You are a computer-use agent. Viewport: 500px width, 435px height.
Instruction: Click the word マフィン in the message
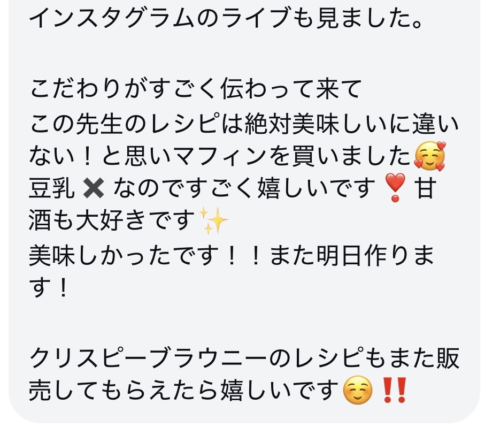pyautogui.click(x=220, y=156)
